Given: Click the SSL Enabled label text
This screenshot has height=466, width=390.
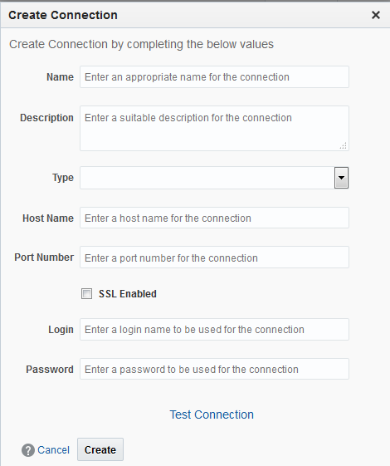Looking at the screenshot, I should (x=127, y=293).
